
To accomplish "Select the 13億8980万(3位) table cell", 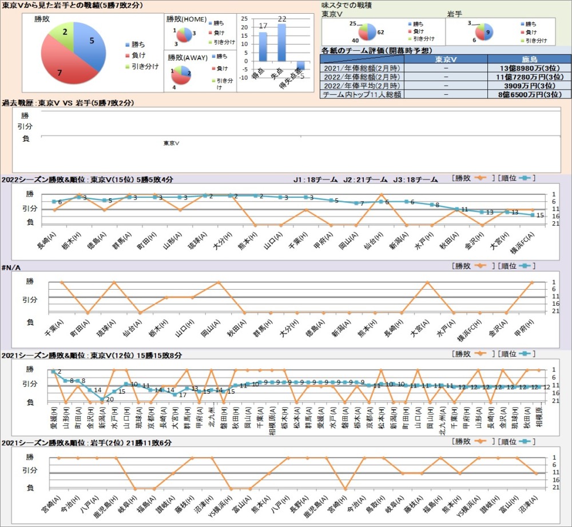I will (x=529, y=67).
